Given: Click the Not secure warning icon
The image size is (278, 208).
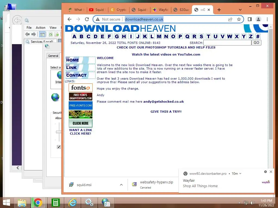Looking at the screenshot, I should click(x=98, y=19).
